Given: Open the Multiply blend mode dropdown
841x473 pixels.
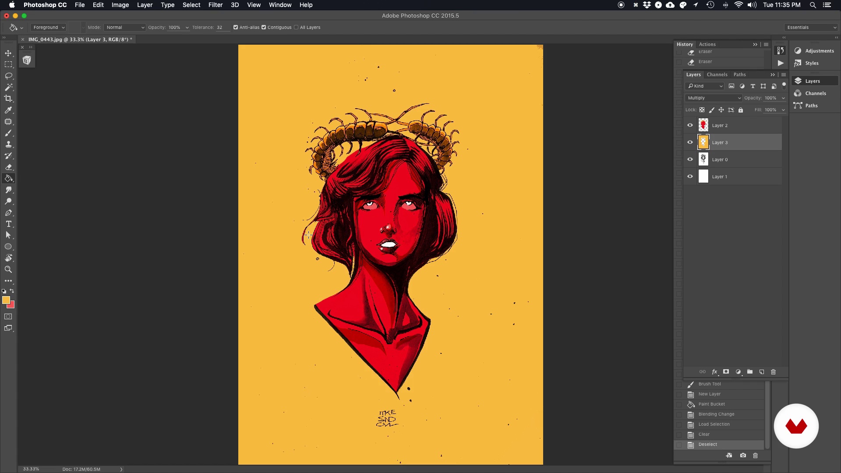Looking at the screenshot, I should [714, 98].
